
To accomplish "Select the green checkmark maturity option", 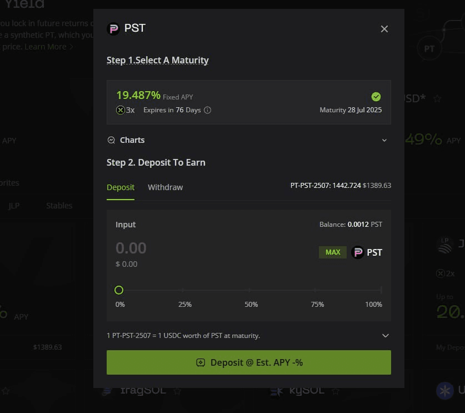I will pyautogui.click(x=376, y=96).
